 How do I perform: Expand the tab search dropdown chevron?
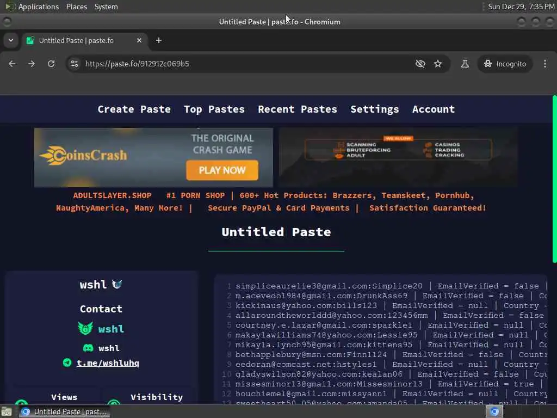pos(11,40)
